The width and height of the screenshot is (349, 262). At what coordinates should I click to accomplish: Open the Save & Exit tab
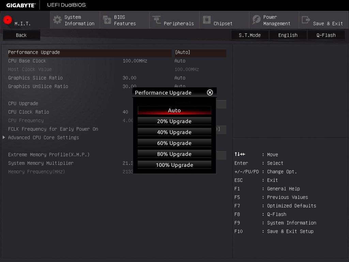(324, 20)
